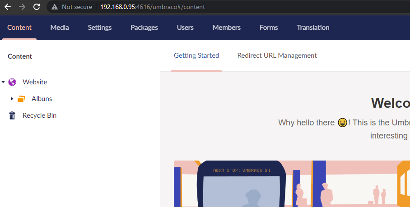Click the Umbraco 9.1 banner image
The width and height of the screenshot is (410, 207).
point(292,184)
